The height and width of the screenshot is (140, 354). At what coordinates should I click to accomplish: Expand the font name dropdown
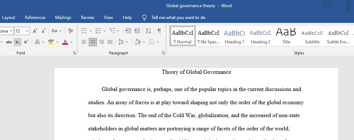(x=11, y=31)
